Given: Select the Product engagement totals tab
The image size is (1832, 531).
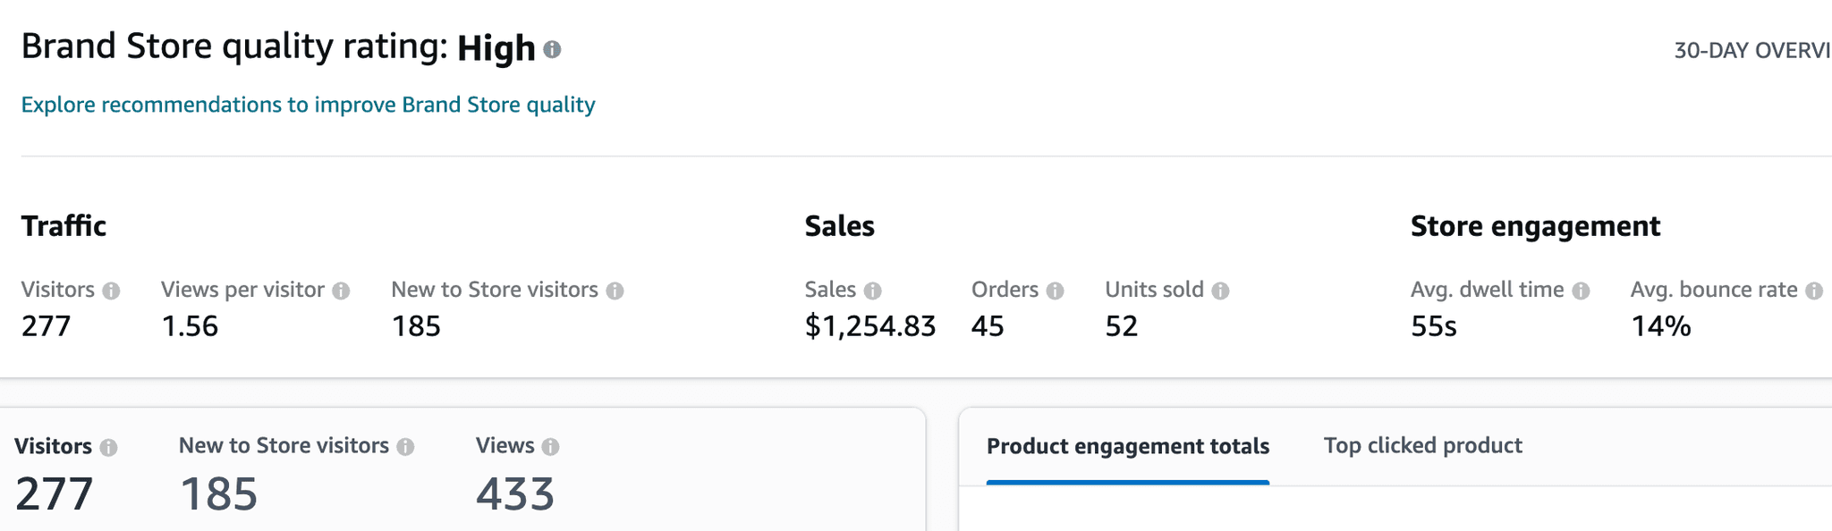Looking at the screenshot, I should click(1127, 445).
